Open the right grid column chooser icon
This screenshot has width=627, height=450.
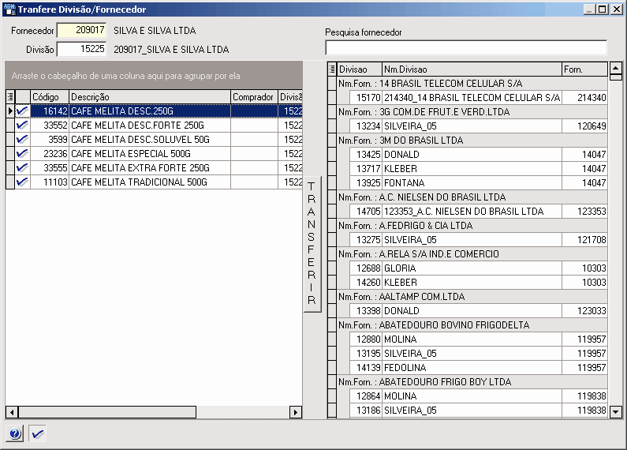[x=332, y=69]
